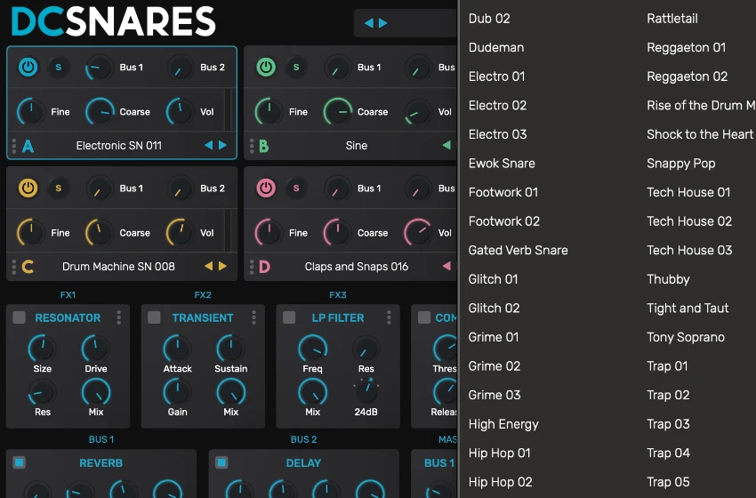
Task: Open Transient options menu dots
Action: pos(254,317)
